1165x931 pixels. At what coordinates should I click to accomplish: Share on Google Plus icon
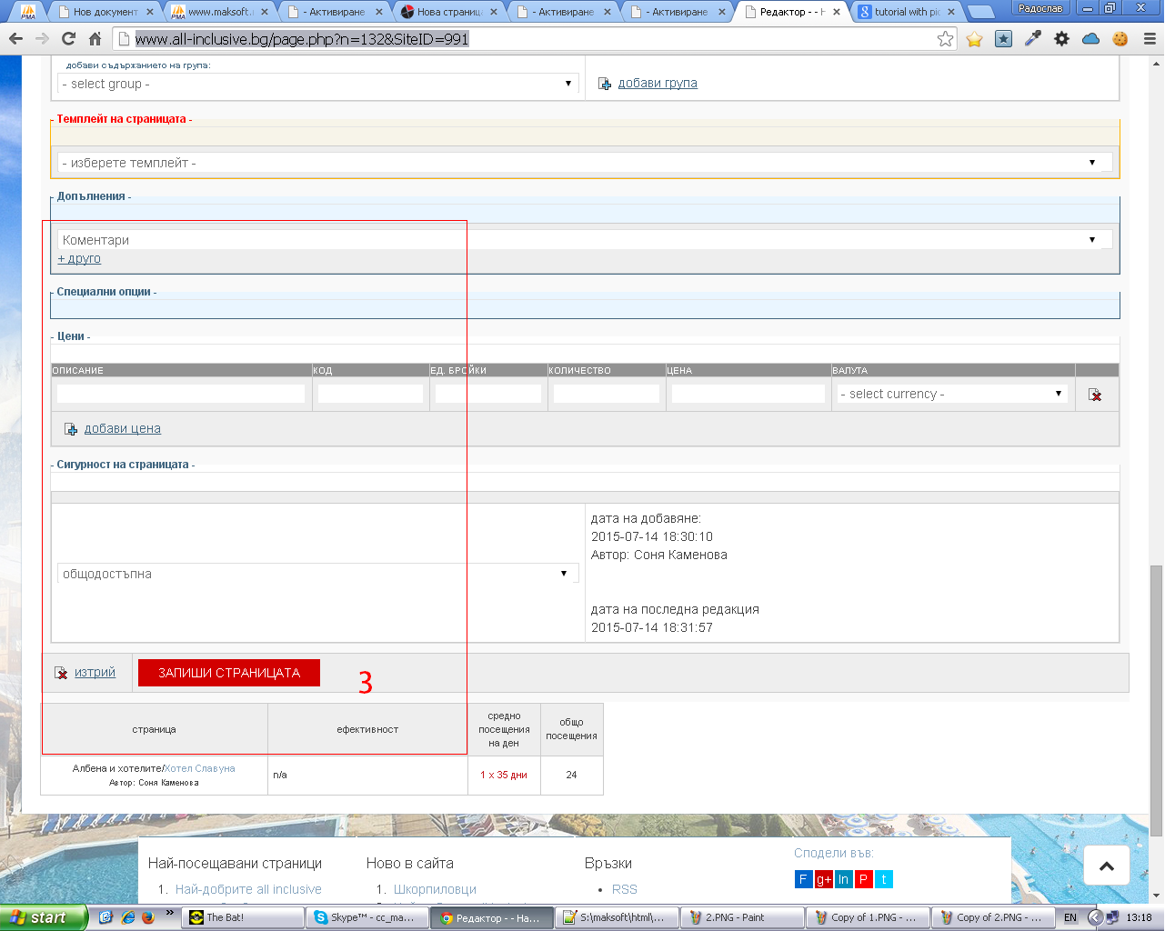[823, 879]
